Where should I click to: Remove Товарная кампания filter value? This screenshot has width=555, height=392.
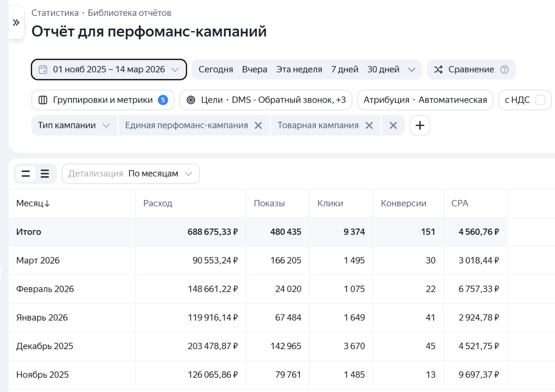pos(369,126)
